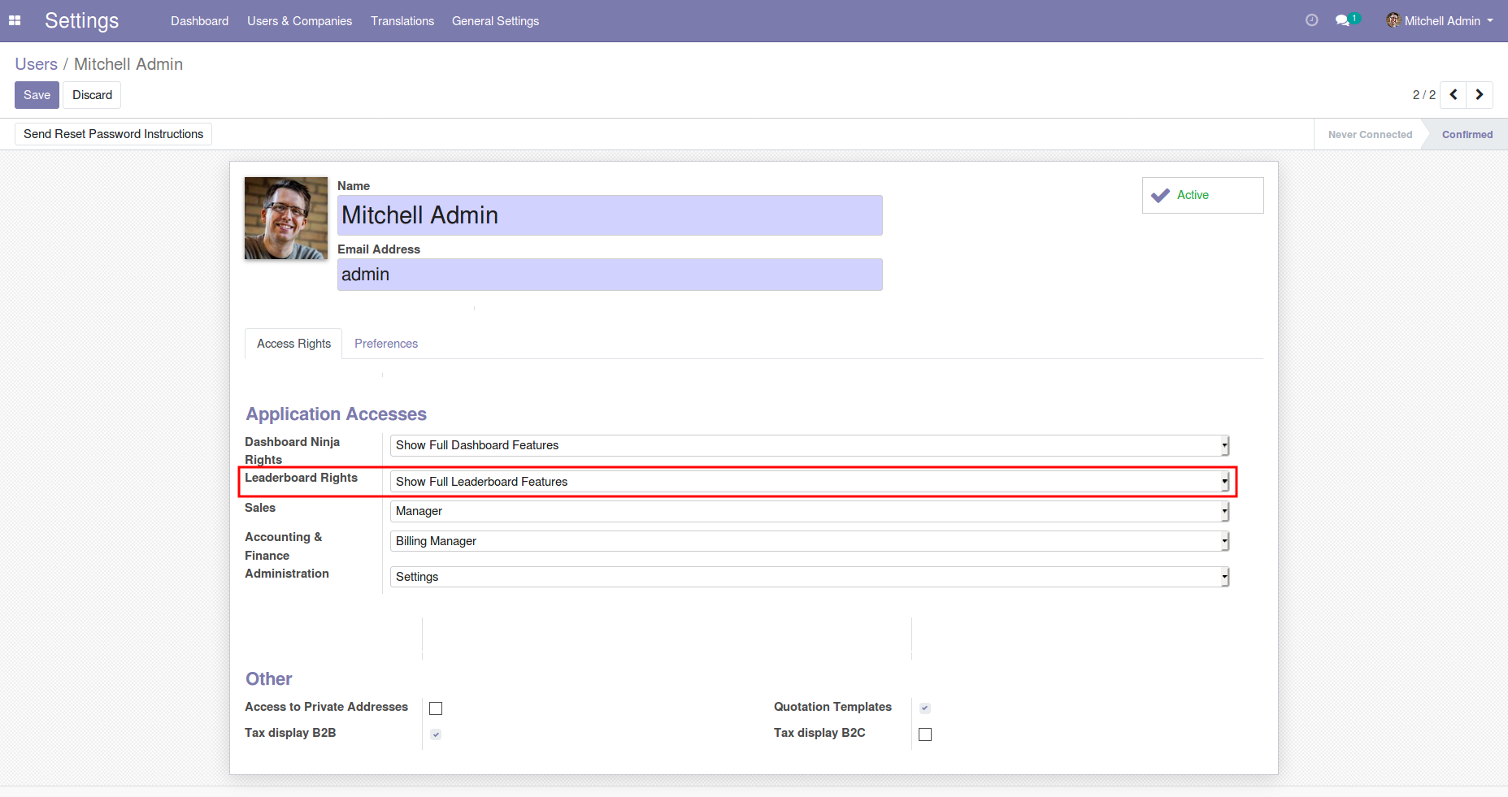Toggle the Tax display B2C checkbox
The image size is (1508, 797).
(x=925, y=734)
